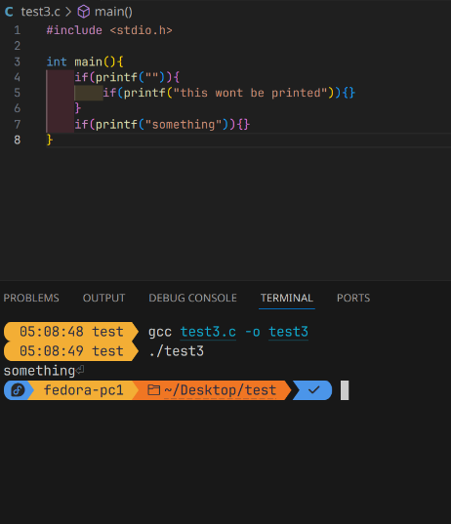
Task: Click line number 8 in the gutter
Action: [17, 140]
